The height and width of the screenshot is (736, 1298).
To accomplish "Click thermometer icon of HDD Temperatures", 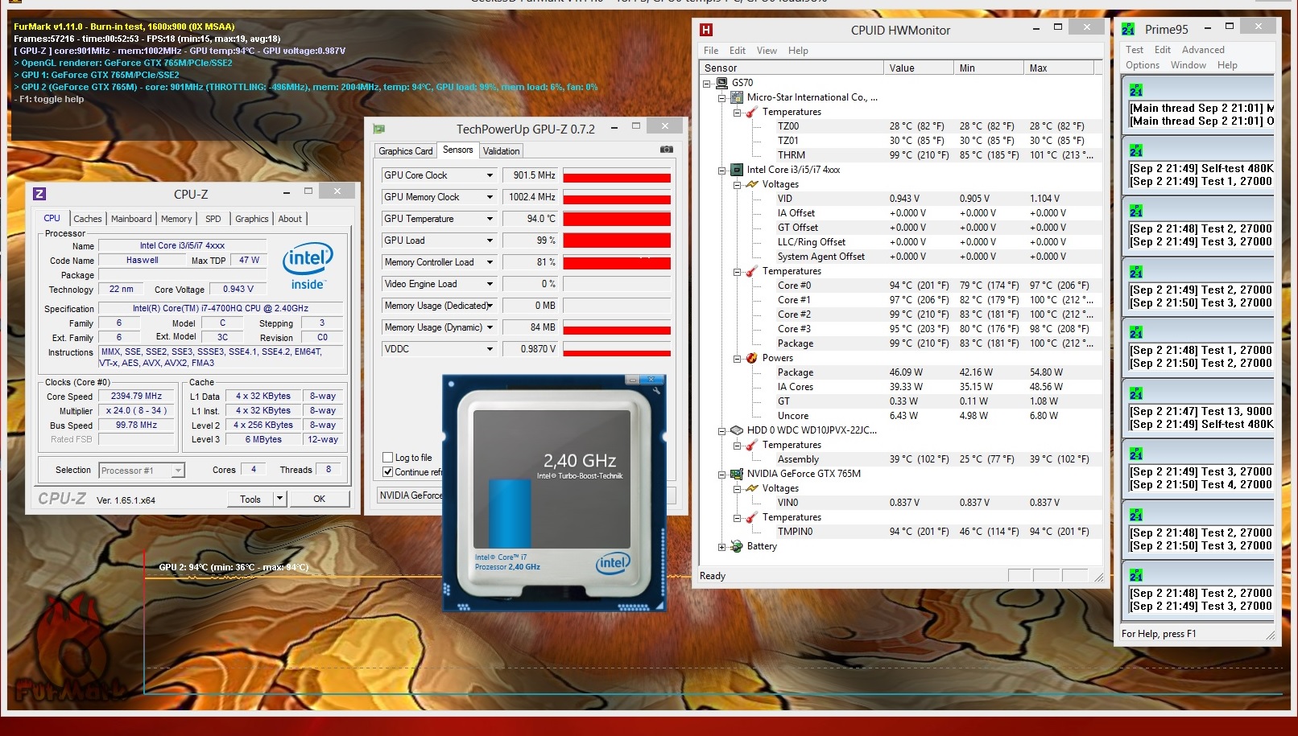I will click(x=751, y=445).
